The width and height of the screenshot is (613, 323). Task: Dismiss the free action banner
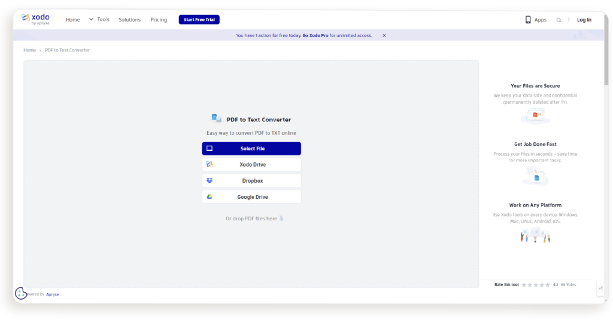(384, 35)
